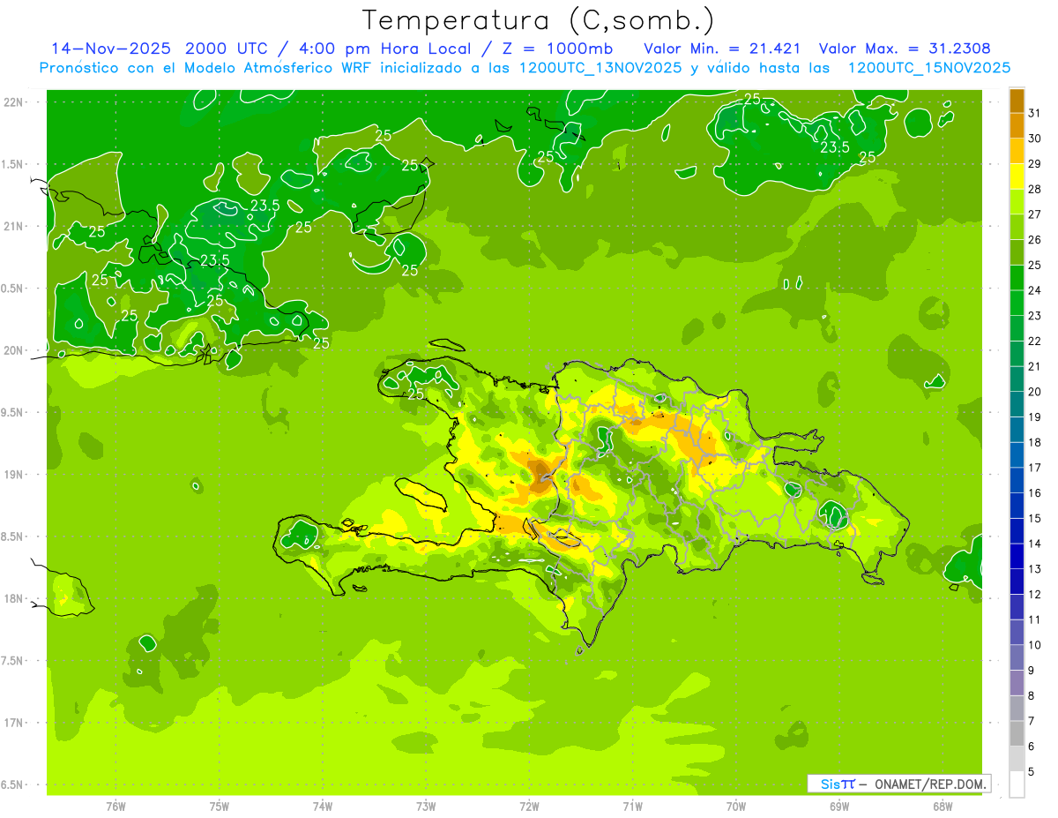Viewport: 1058px width, 818px height.
Task: Click the legend scale label '5'
Action: coord(1032,772)
